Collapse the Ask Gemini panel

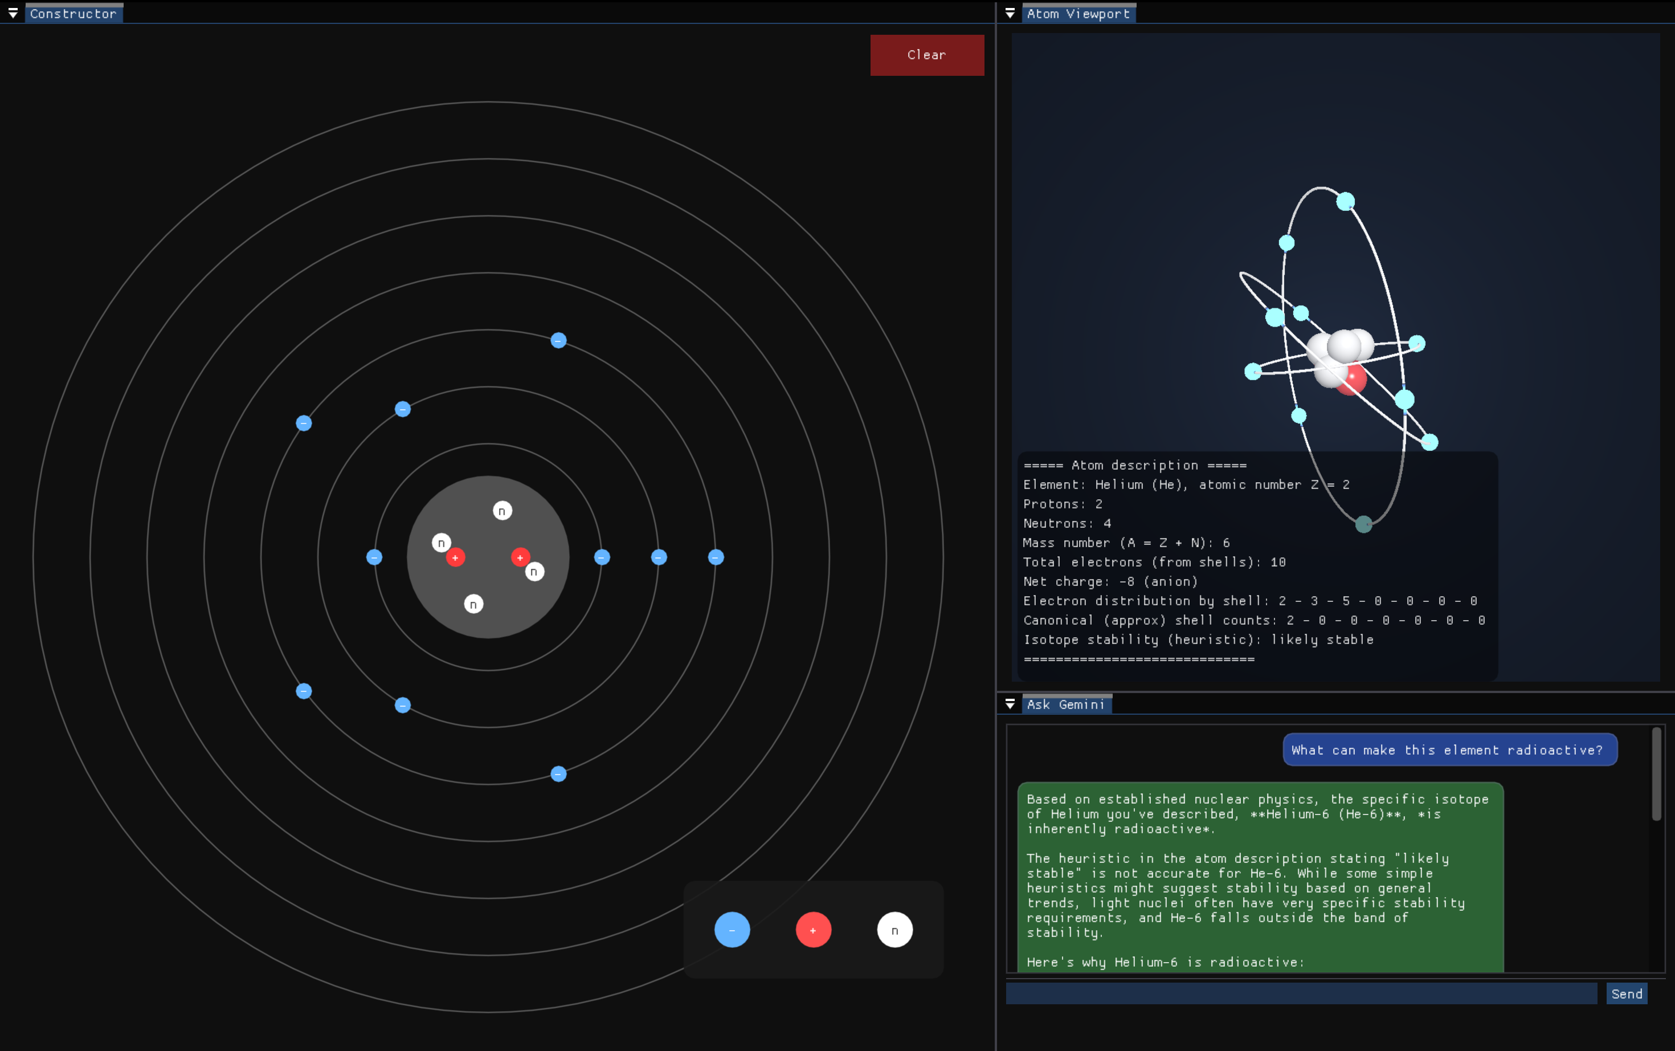[x=1010, y=704]
